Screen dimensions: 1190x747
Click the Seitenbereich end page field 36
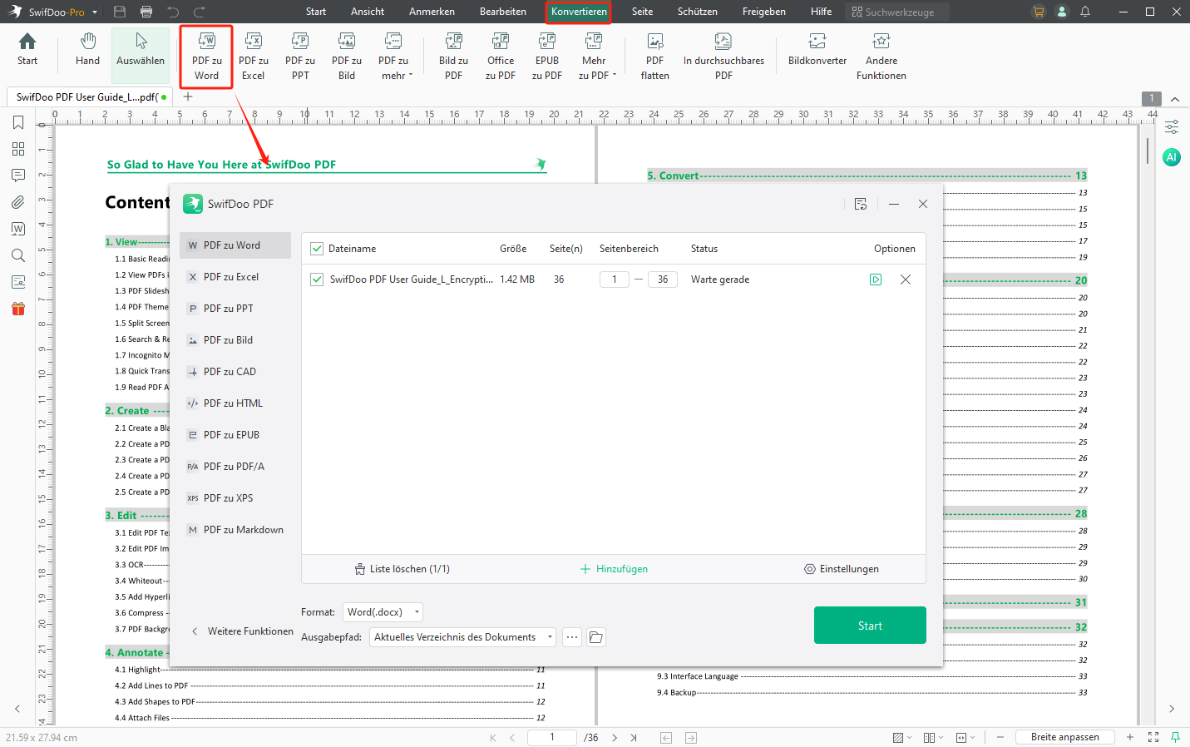point(663,280)
